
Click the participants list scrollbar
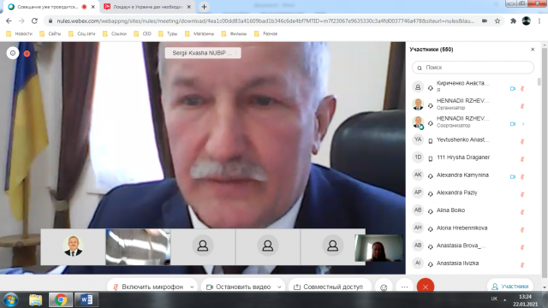(x=539, y=82)
